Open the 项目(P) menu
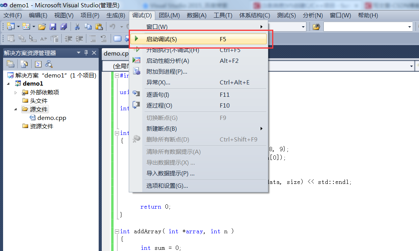Viewport: 419px width, 251px height. pos(90,15)
